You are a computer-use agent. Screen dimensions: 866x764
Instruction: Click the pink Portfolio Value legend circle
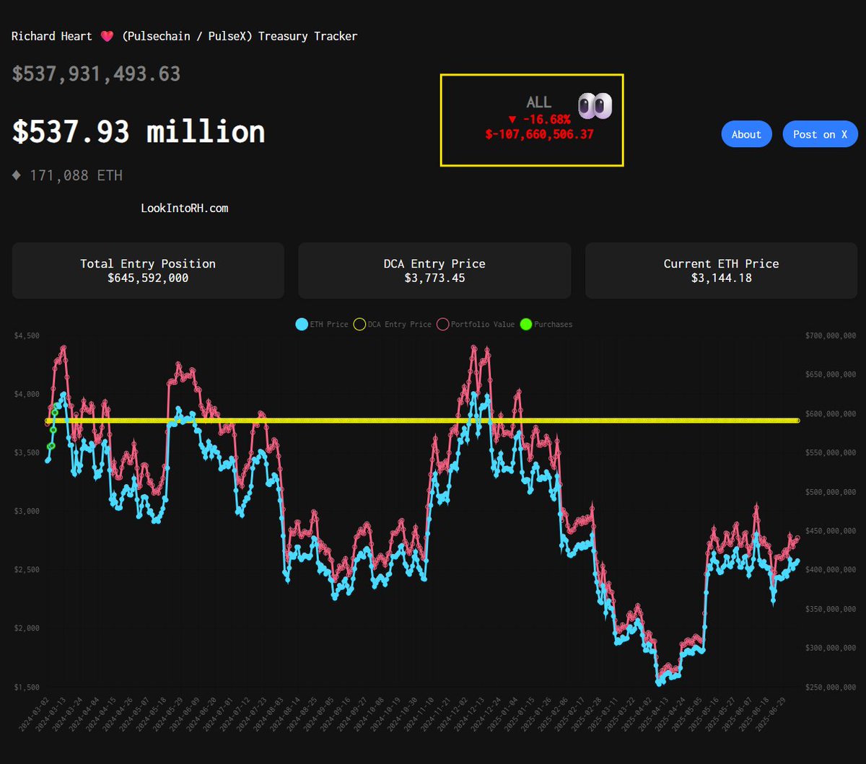click(x=442, y=325)
